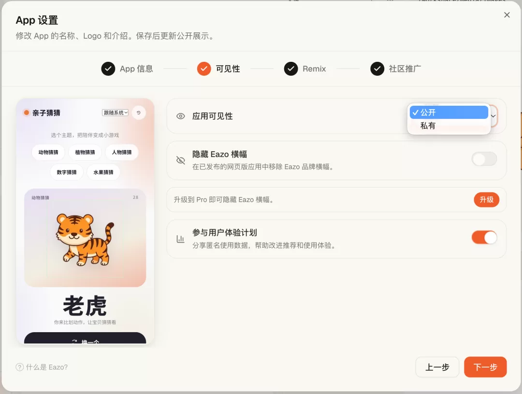Click the crossed-eye icon beside 隐藏 Eazo 横幅
The image size is (522, 394).
(180, 160)
